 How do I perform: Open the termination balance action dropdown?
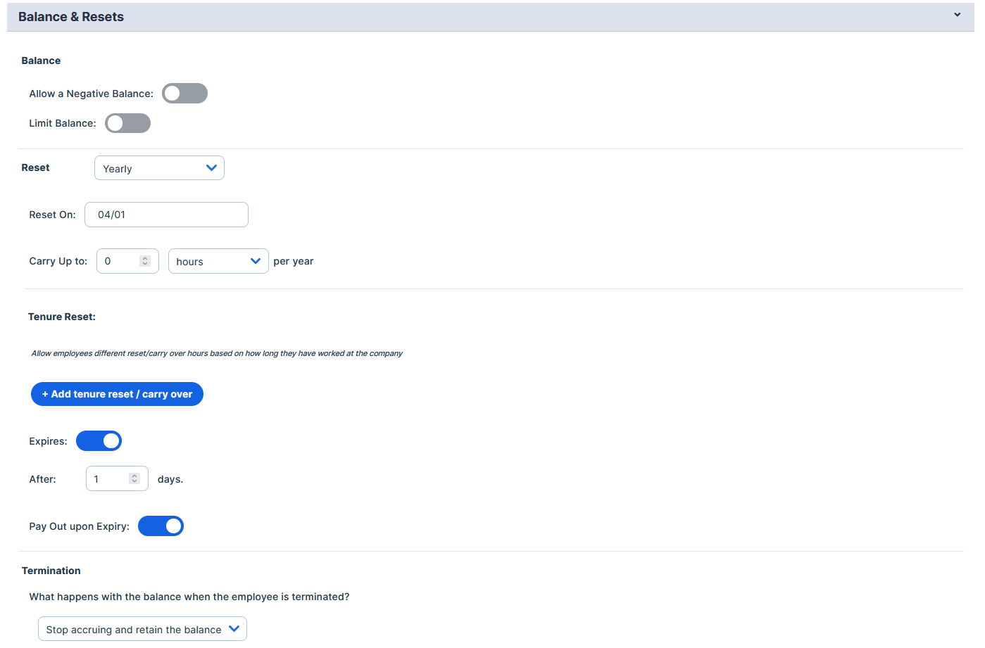point(142,629)
